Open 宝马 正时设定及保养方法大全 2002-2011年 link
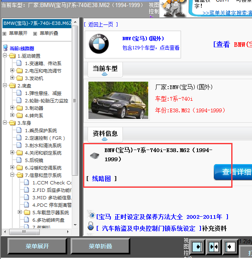252x259 pixels. point(162,217)
